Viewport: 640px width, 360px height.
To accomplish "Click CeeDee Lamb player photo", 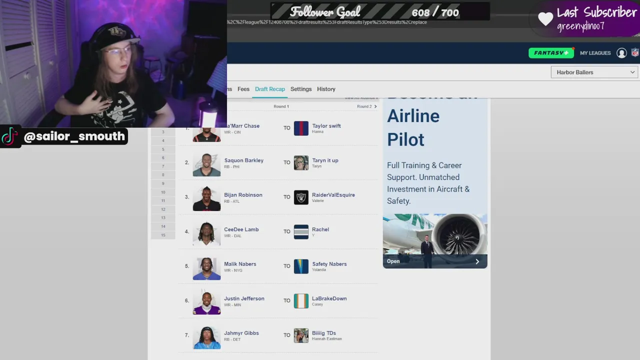I will pos(206,233).
